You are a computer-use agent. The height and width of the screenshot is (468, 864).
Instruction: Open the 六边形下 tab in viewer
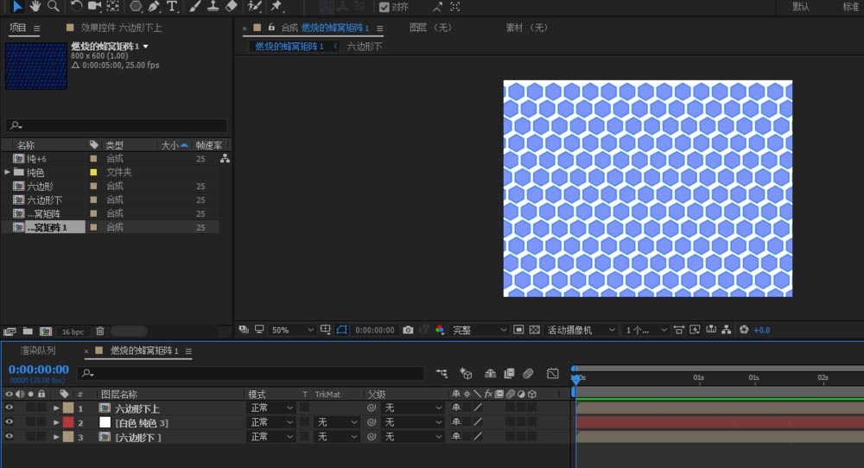click(364, 47)
